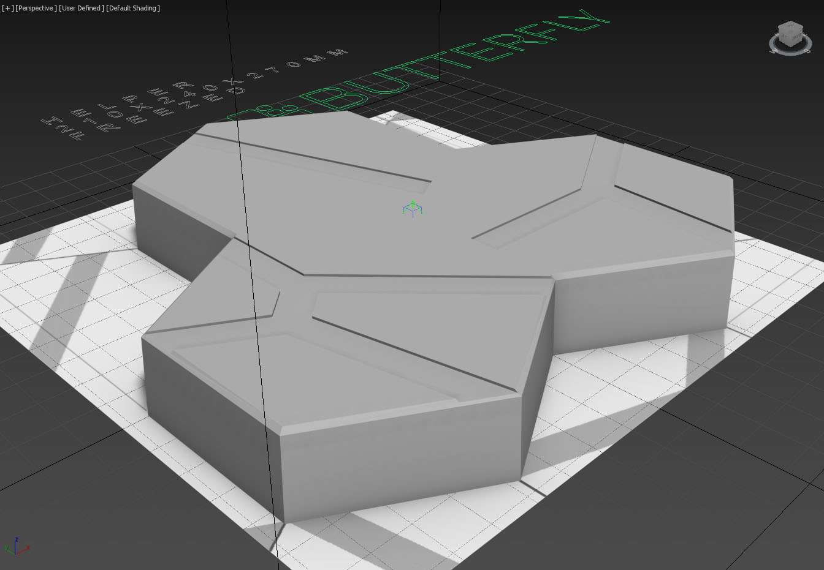Open the Perspective point-of-view viewport menu
824x570 pixels.
pos(36,8)
